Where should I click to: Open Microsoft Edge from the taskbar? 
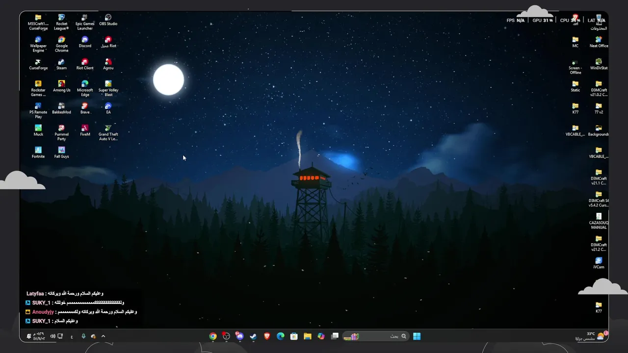tap(280, 336)
